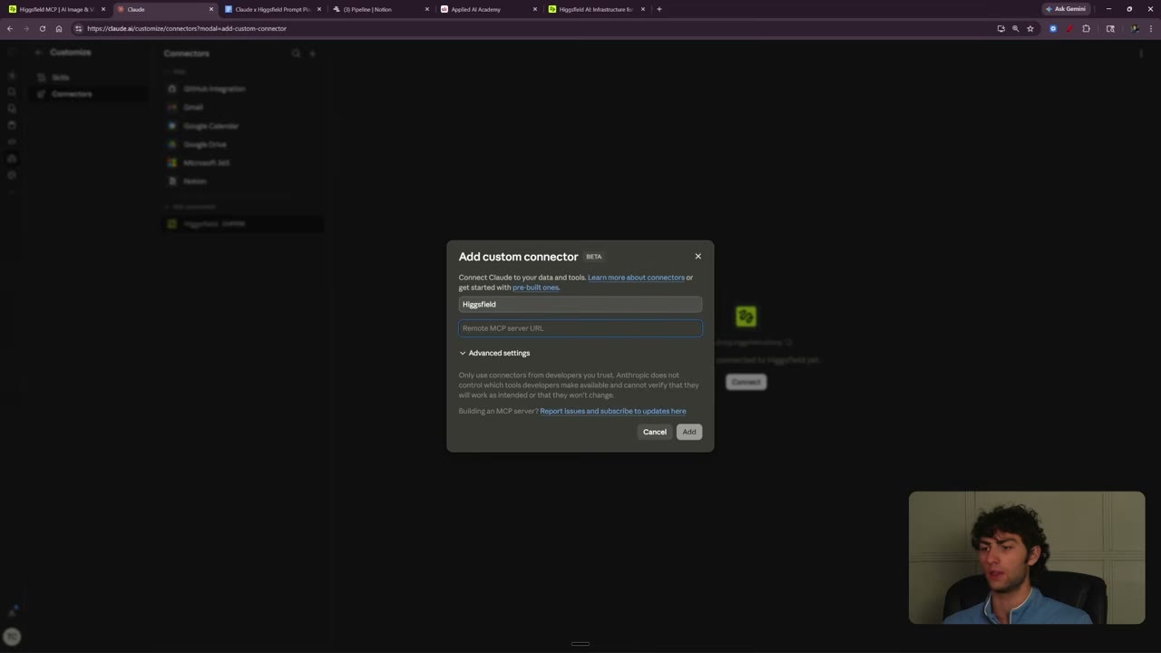Open a new browser tab
The width and height of the screenshot is (1161, 653).
point(659,9)
